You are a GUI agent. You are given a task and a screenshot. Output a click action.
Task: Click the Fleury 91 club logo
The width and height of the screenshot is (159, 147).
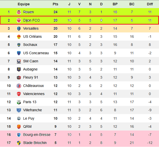(19, 78)
